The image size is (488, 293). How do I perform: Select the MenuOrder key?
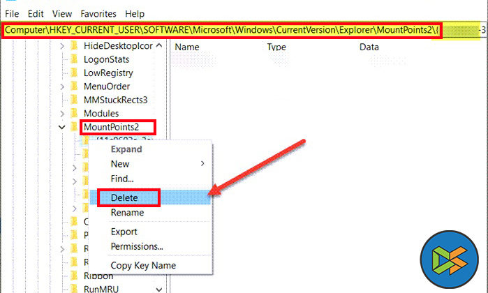click(x=107, y=87)
